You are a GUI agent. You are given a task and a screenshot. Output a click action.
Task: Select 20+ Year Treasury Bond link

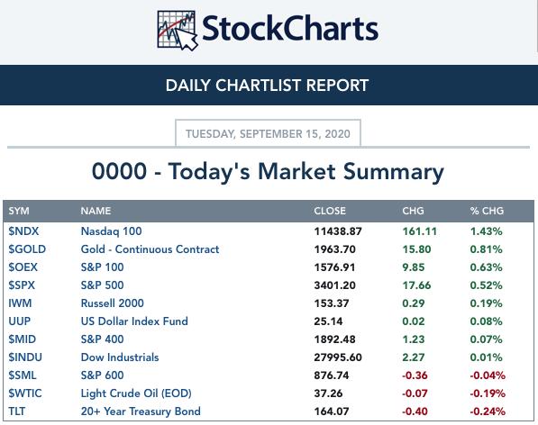pyautogui.click(x=141, y=411)
